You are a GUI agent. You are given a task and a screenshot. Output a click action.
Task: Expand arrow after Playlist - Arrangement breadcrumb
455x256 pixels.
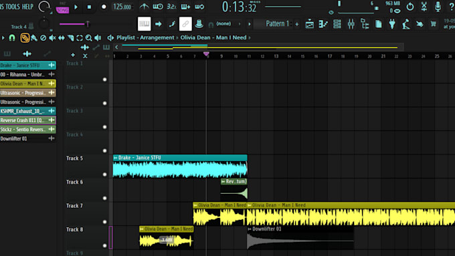(x=177, y=37)
